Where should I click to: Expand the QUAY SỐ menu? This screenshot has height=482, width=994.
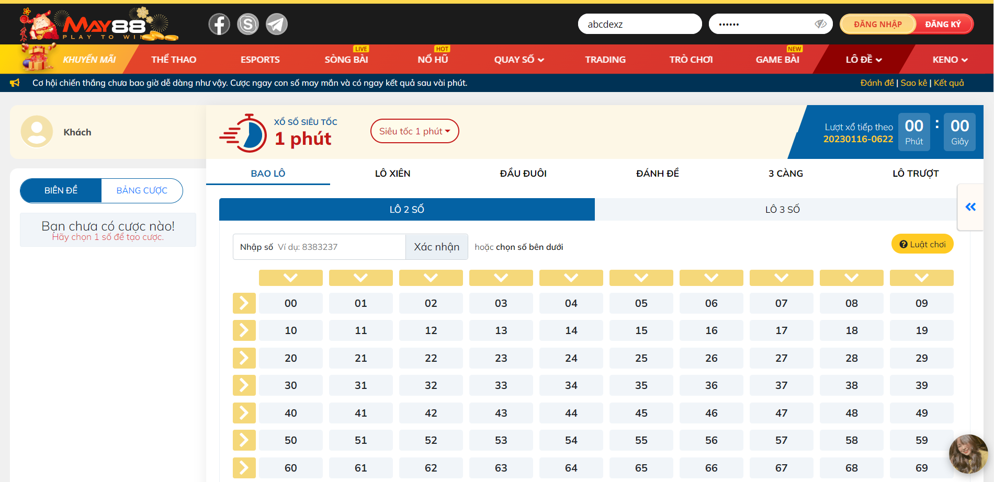point(519,60)
